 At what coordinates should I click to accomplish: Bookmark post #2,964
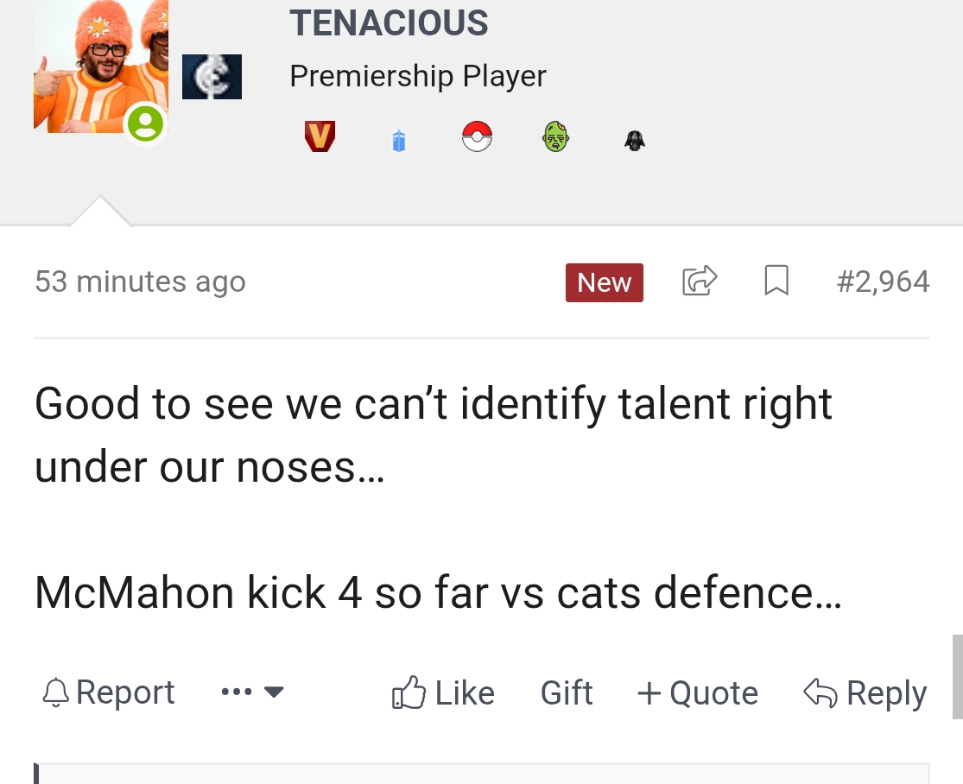tap(776, 281)
